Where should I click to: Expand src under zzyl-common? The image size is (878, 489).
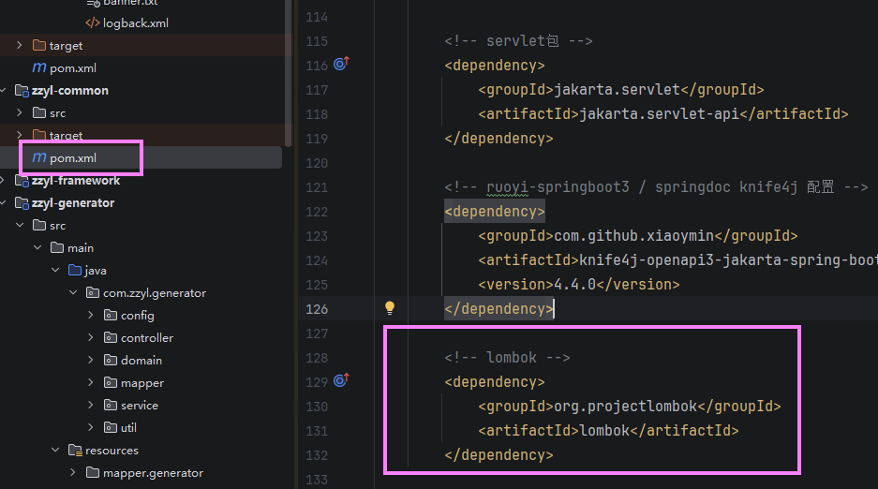(20, 113)
